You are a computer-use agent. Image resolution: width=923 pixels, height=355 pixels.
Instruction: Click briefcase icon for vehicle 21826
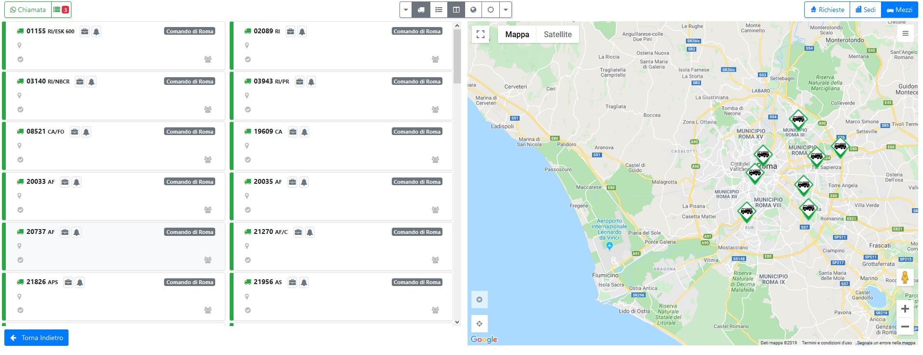tap(69, 282)
